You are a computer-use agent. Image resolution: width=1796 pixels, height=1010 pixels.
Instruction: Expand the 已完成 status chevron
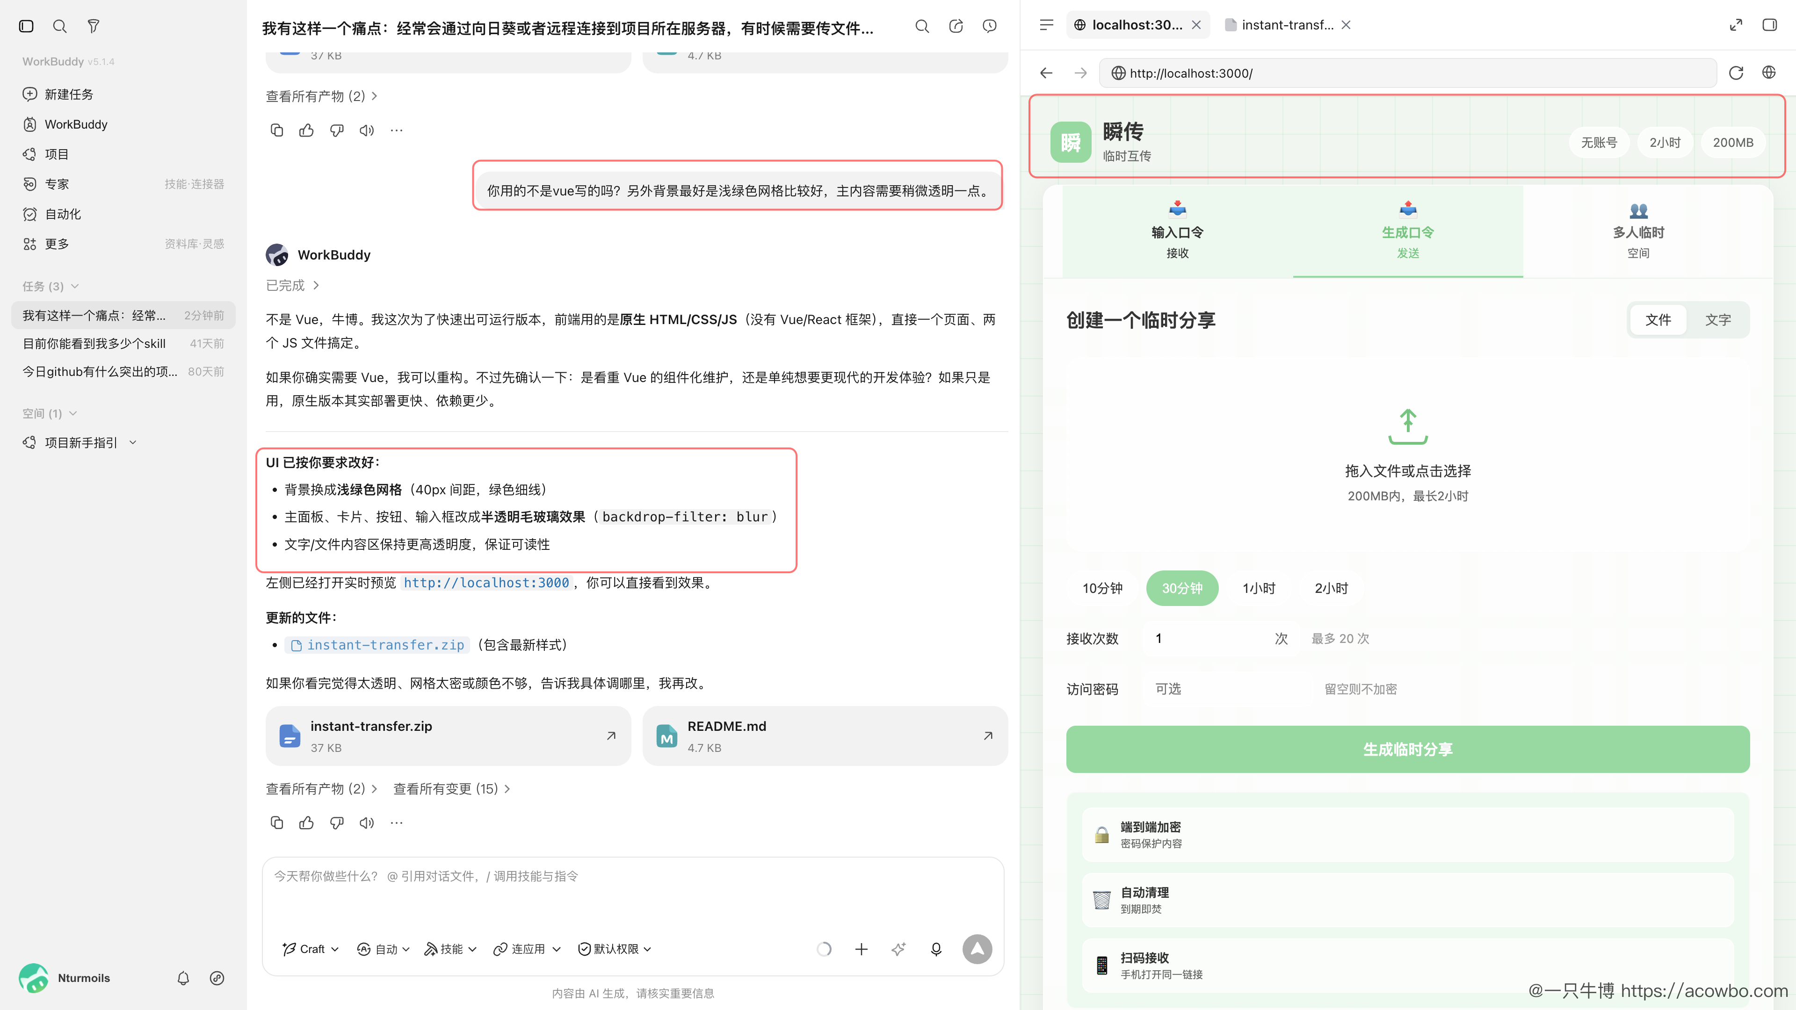pyautogui.click(x=316, y=285)
